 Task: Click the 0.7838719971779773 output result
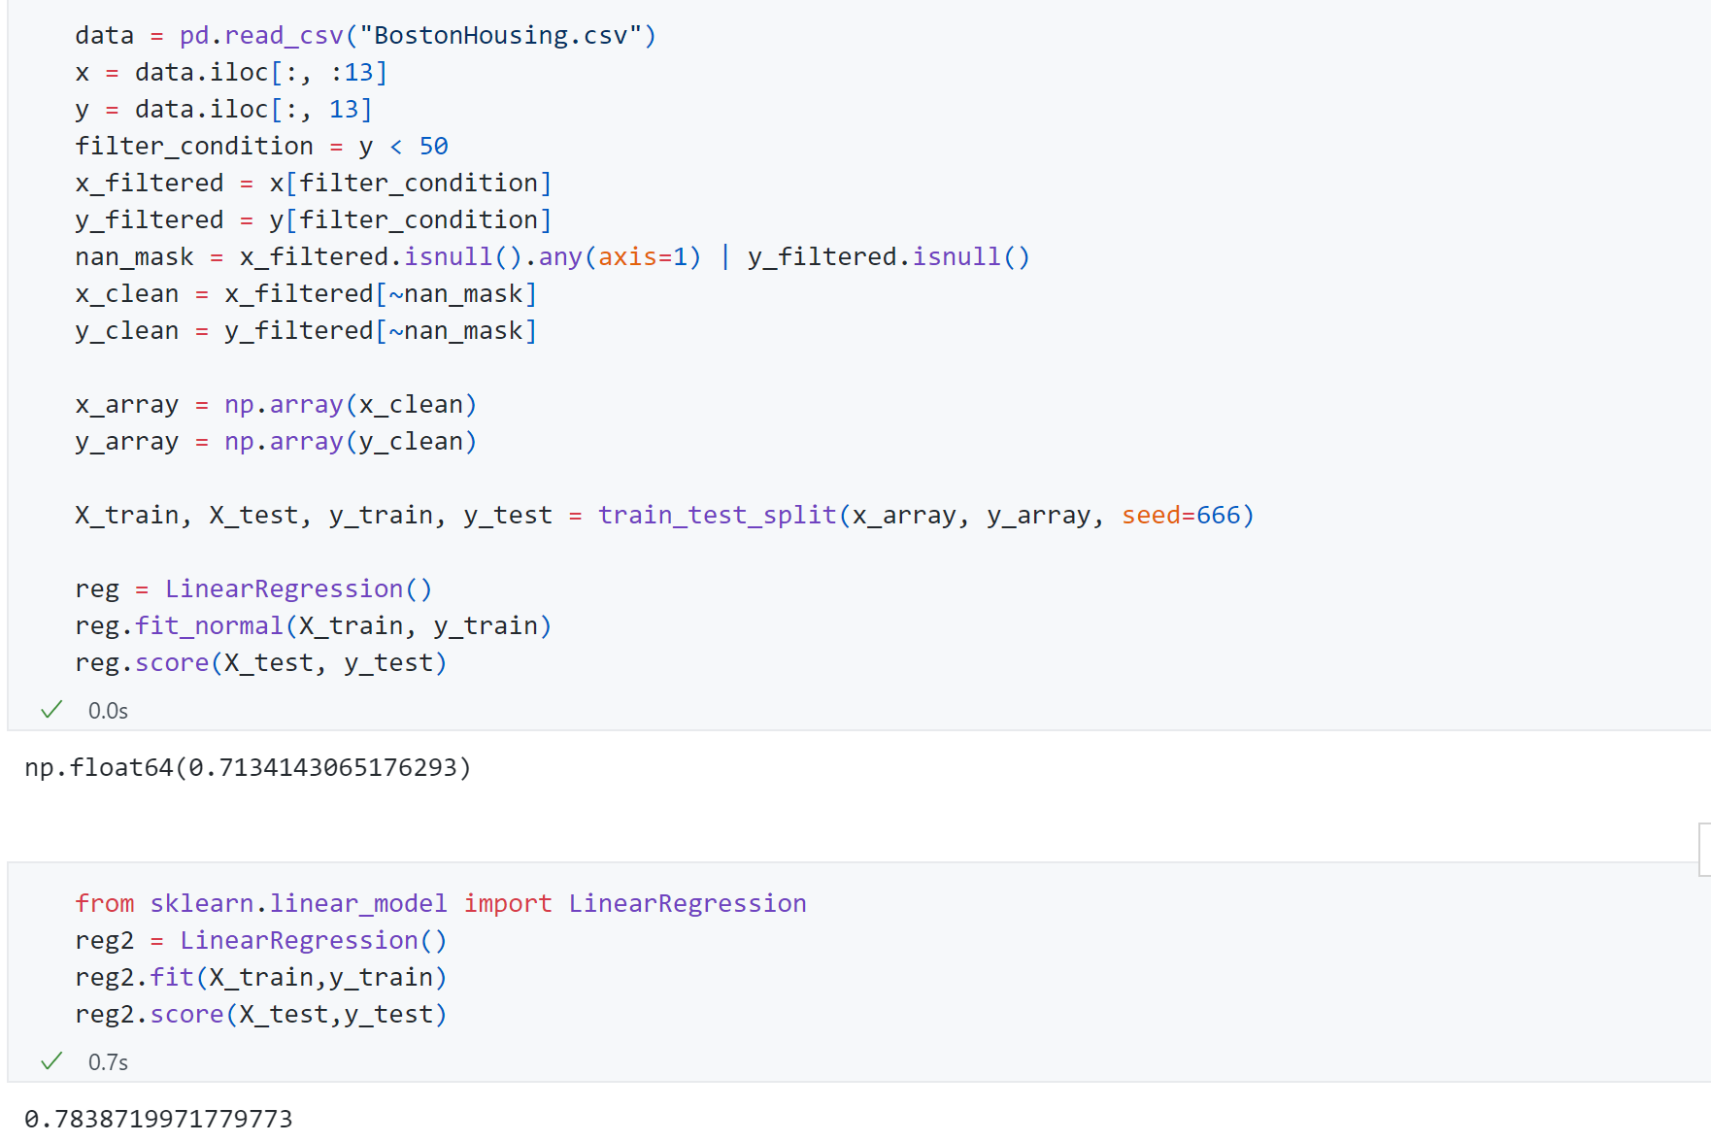click(158, 1119)
